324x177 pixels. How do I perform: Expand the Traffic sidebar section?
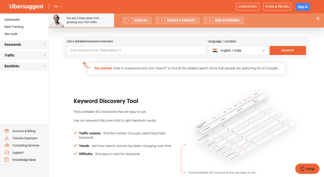coord(24,55)
